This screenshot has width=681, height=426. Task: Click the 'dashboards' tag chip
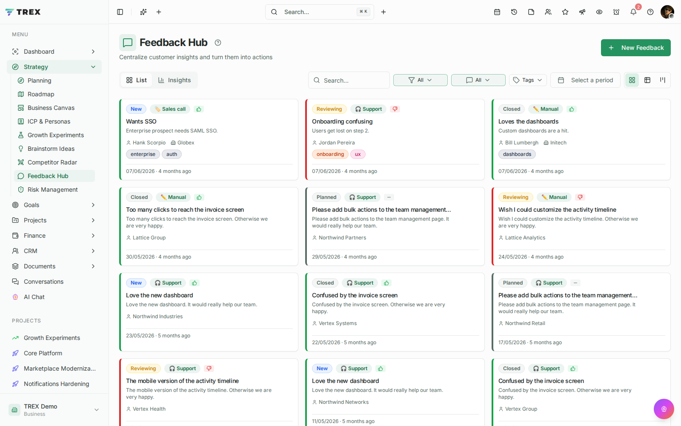517,154
